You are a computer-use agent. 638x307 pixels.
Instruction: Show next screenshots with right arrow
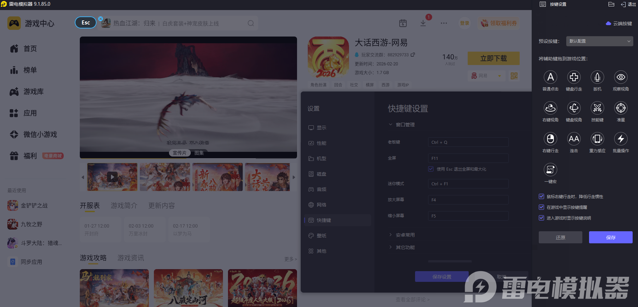click(x=294, y=177)
